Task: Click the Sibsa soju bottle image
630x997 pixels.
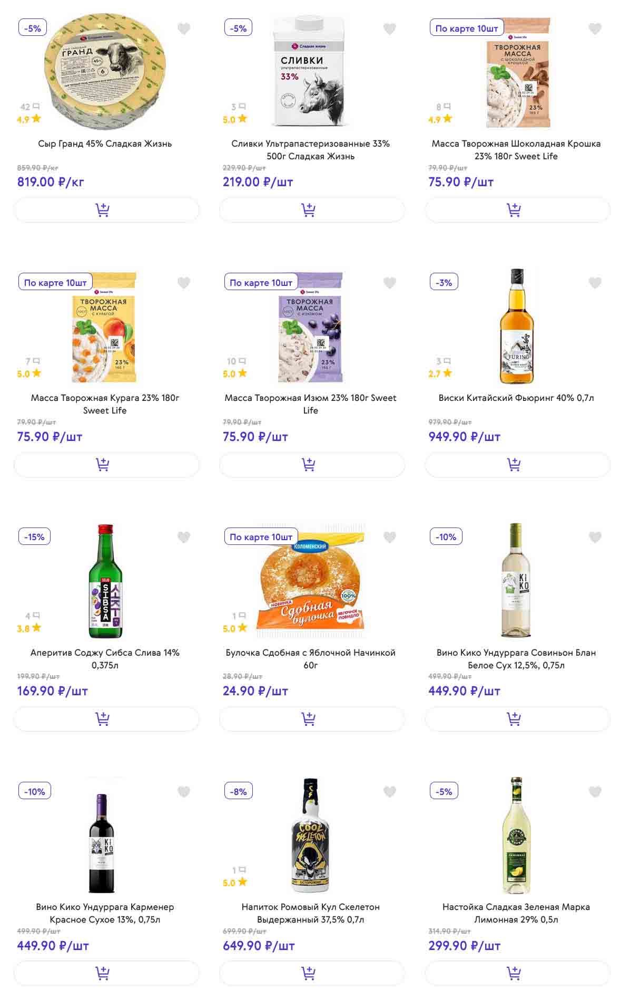Action: pyautogui.click(x=105, y=581)
